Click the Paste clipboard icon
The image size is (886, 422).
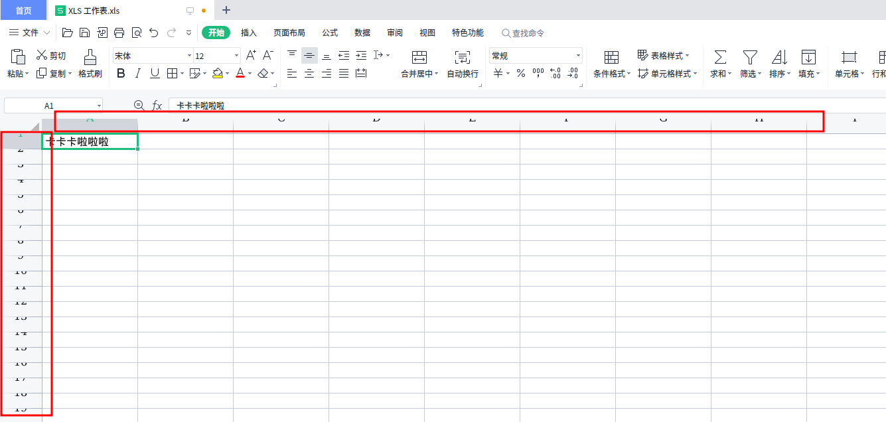click(18, 56)
